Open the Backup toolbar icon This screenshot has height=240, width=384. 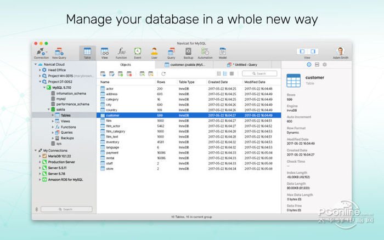click(x=188, y=52)
